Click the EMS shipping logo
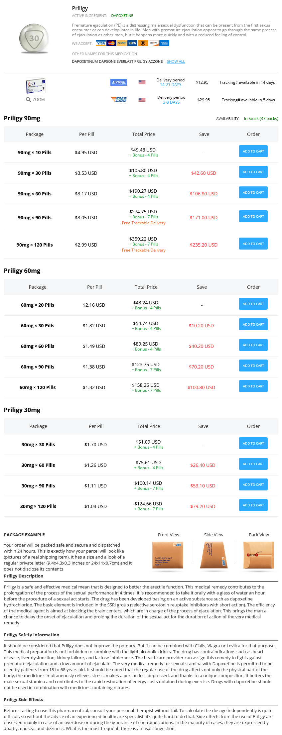The width and height of the screenshot is (282, 735). 119,99
